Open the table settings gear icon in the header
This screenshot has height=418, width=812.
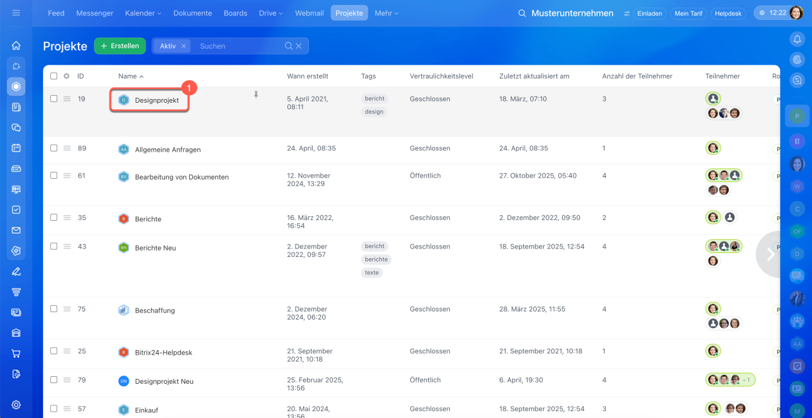click(67, 76)
